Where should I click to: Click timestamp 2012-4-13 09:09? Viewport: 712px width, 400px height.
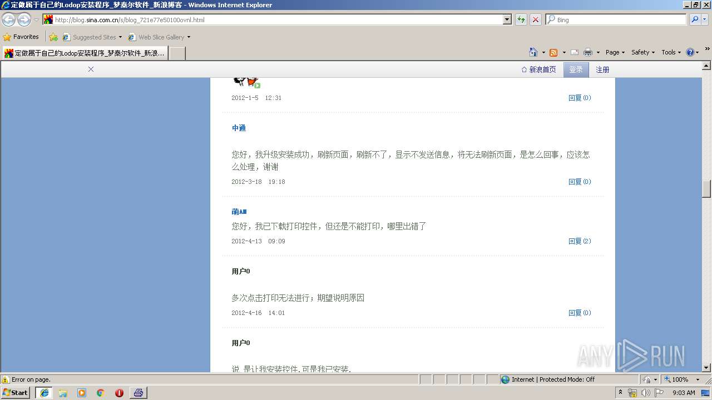[258, 241]
